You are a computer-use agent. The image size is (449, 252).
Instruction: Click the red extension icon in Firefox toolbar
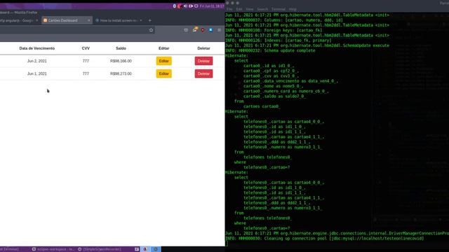[x=203, y=30]
